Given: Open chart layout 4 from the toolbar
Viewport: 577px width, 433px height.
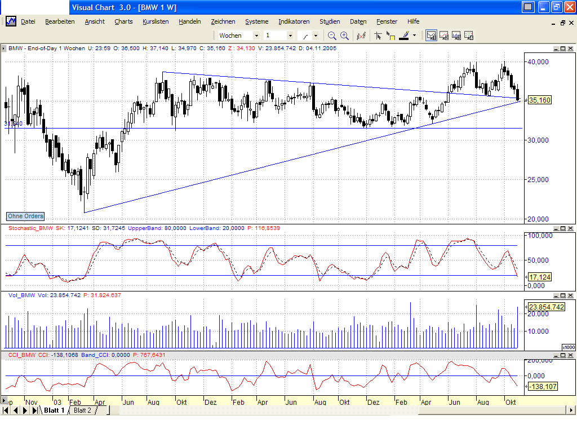Looking at the screenshot, I should click(469, 35).
